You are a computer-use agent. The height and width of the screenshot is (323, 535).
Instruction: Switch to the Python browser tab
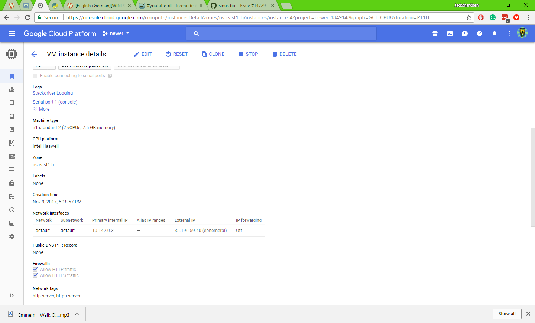55,6
